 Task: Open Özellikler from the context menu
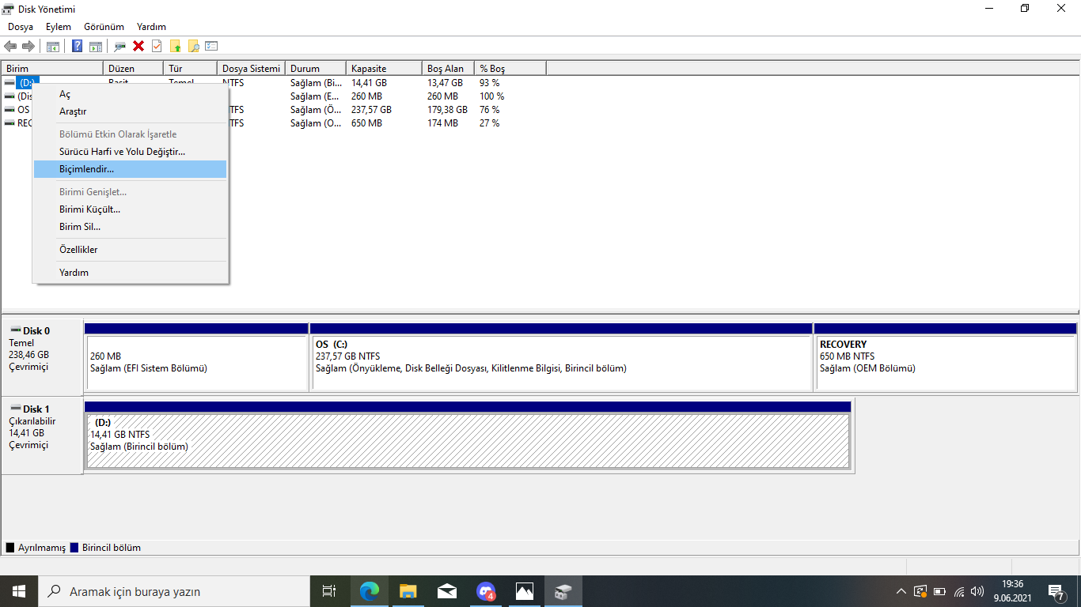(x=131, y=250)
